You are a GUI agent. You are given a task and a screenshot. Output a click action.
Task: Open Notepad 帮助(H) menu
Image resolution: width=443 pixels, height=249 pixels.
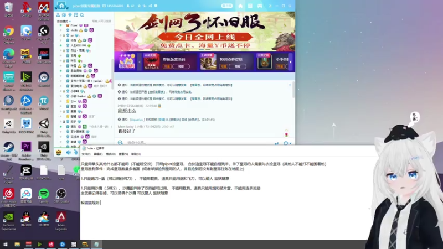point(136,154)
